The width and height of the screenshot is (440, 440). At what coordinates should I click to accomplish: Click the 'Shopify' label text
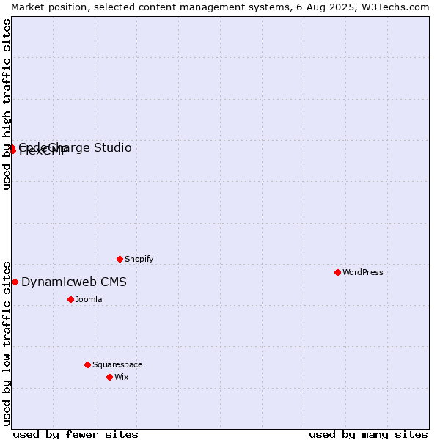tap(139, 259)
